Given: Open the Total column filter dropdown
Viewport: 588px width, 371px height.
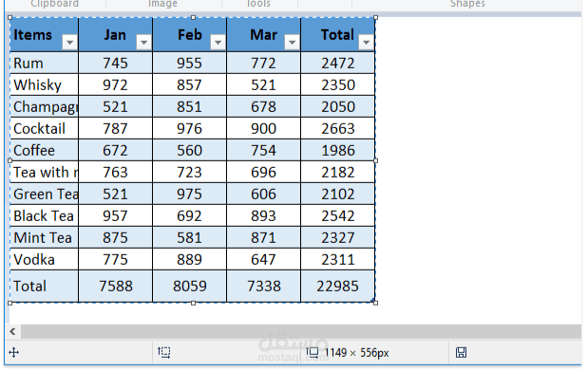Looking at the screenshot, I should pyautogui.click(x=366, y=43).
